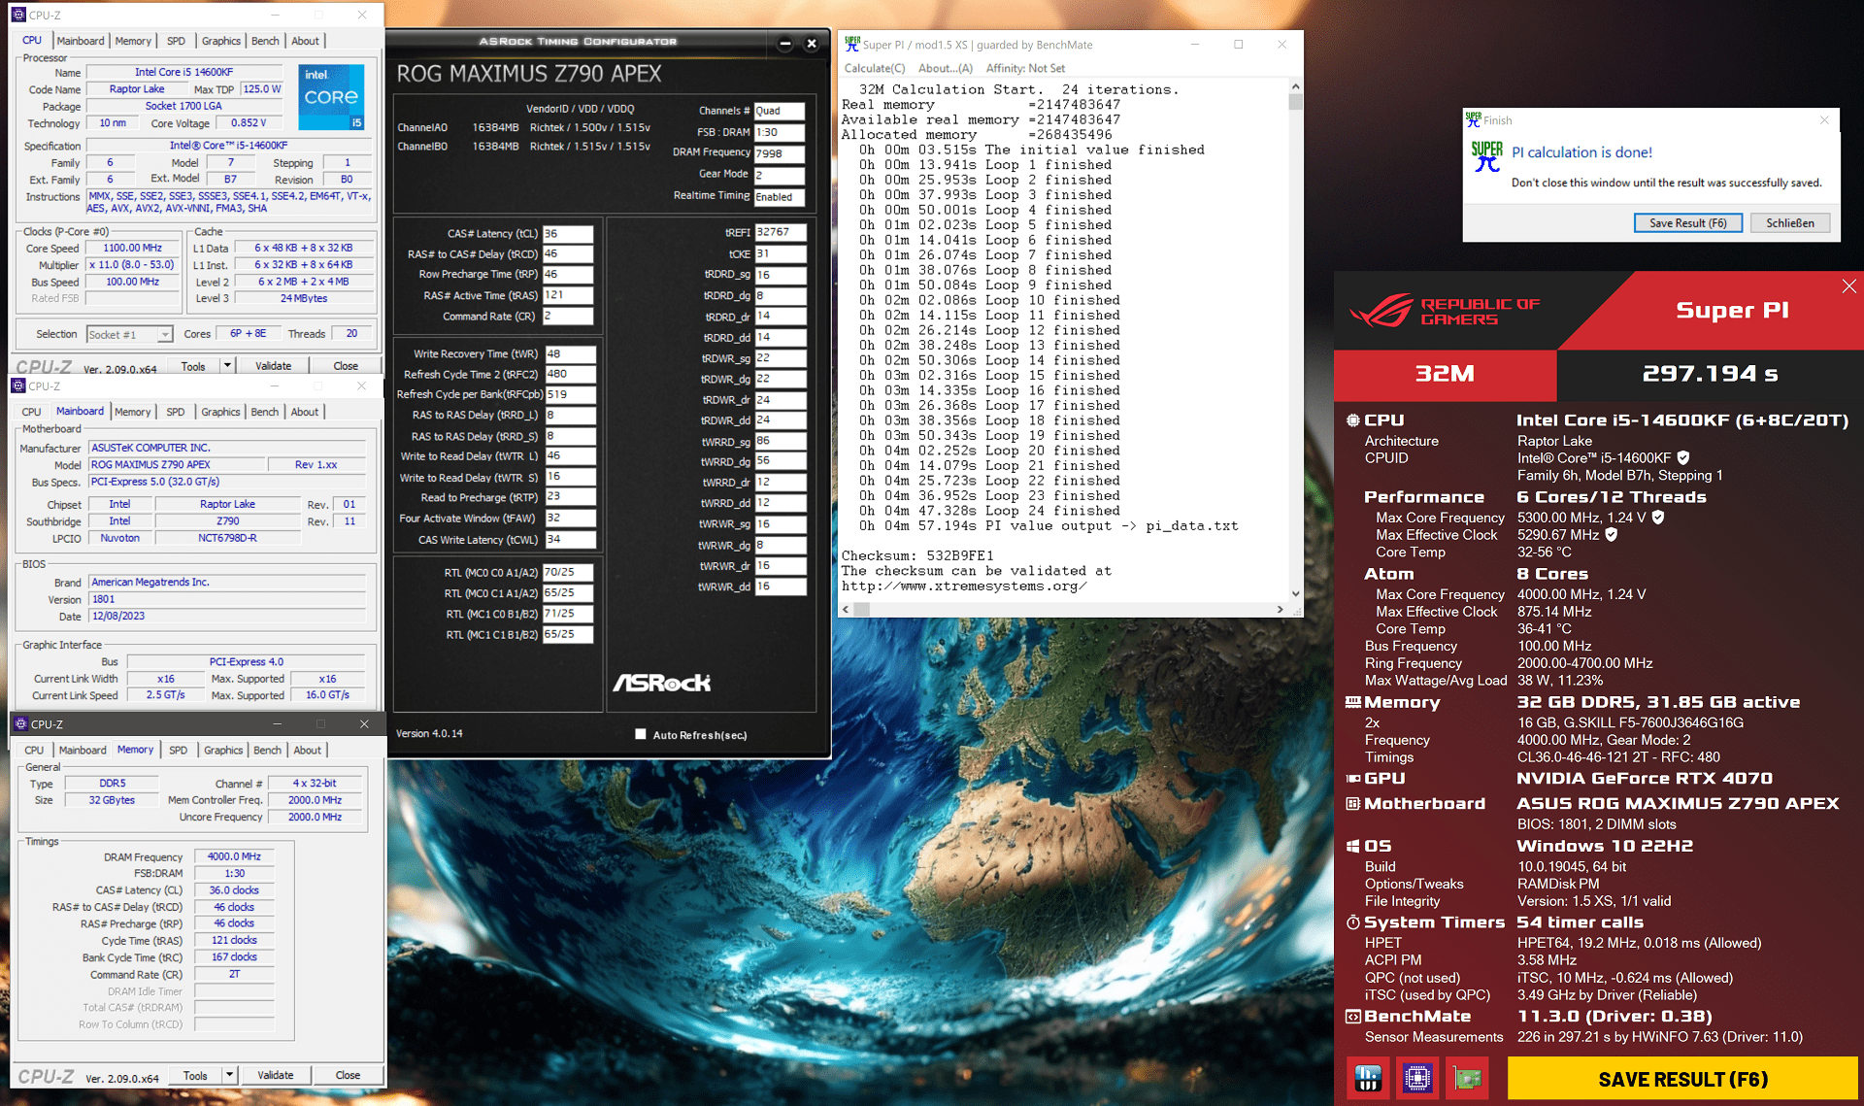Click GPU-Z graphics card icon in BenchMate
The width and height of the screenshot is (1864, 1106).
(1467, 1078)
